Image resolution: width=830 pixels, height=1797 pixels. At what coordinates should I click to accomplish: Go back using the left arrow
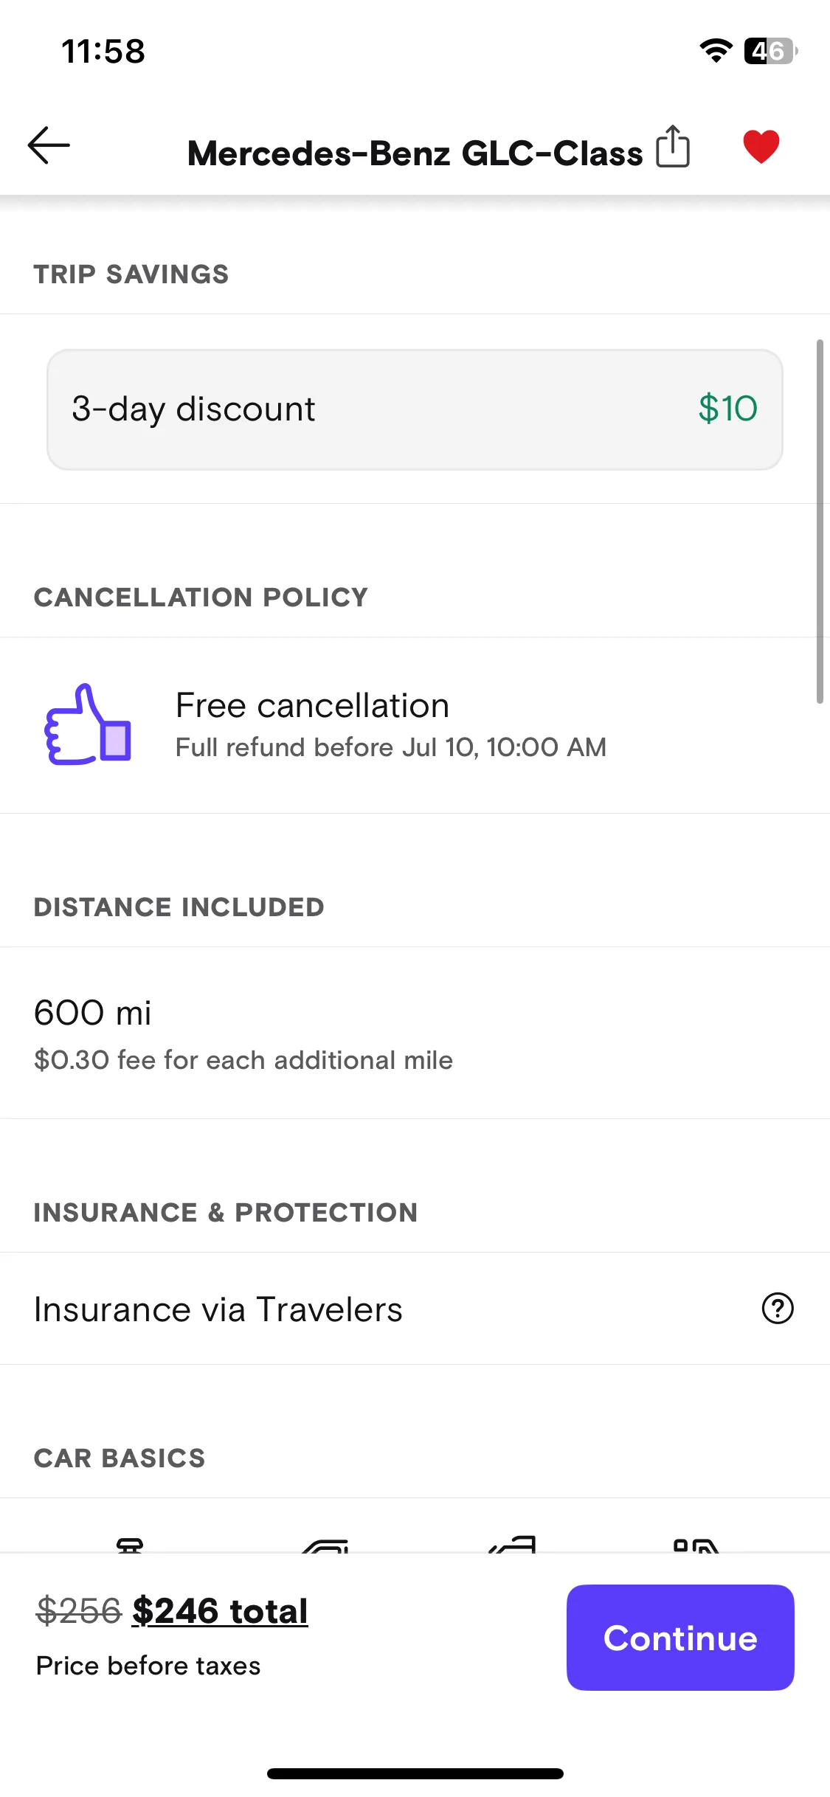[x=49, y=145]
